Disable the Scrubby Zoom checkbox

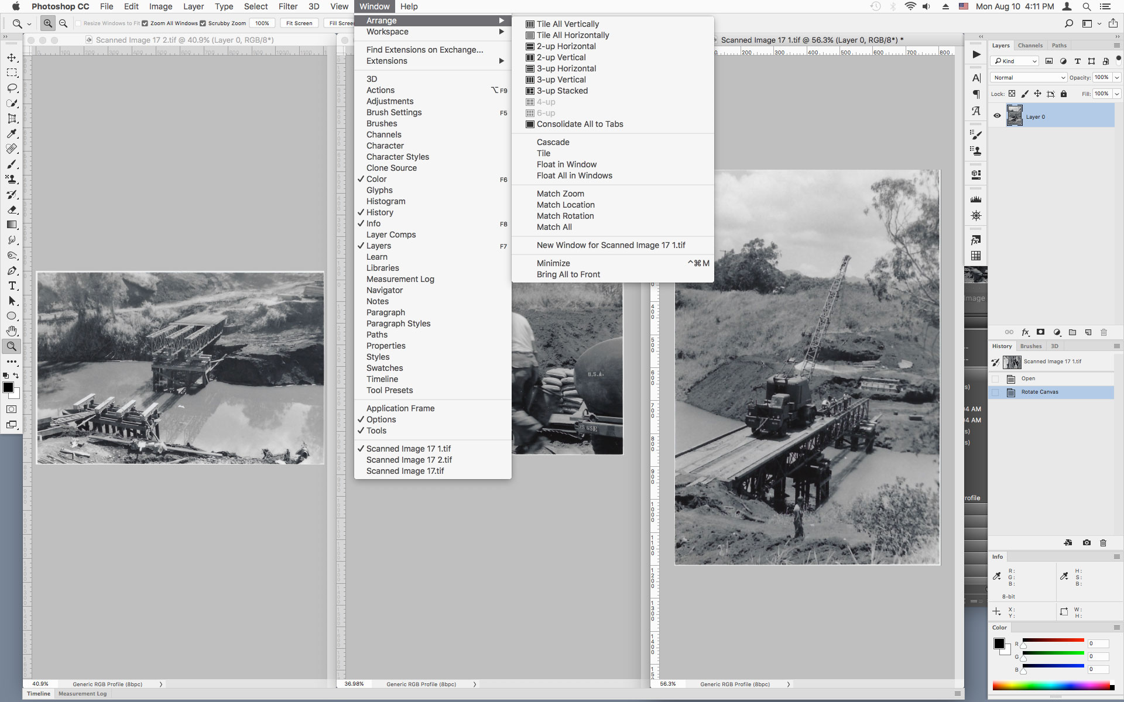(203, 23)
